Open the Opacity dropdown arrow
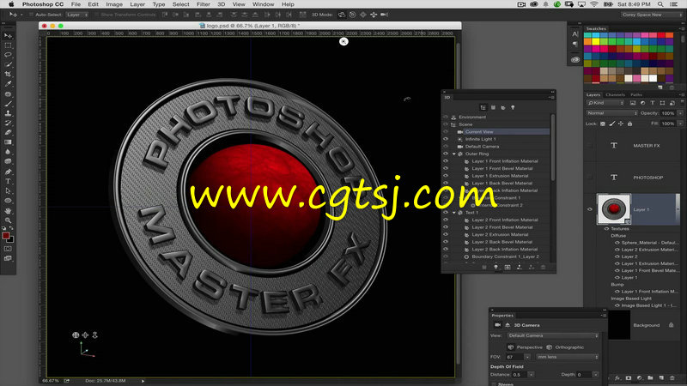Screen dimensions: 687x386 680,113
